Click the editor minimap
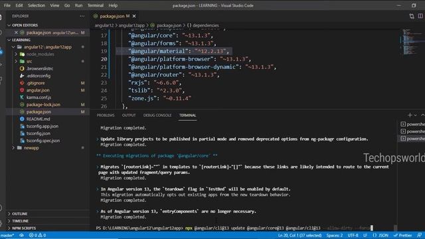The width and height of the screenshot is (425, 239). (x=412, y=42)
